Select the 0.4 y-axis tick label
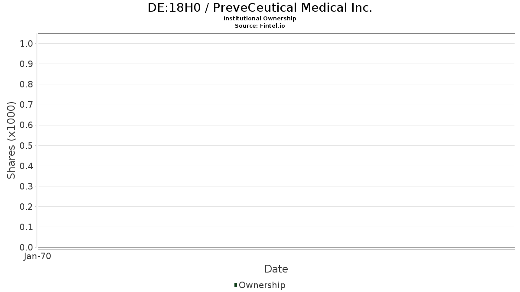This screenshot has height=292, width=520. click(x=26, y=166)
